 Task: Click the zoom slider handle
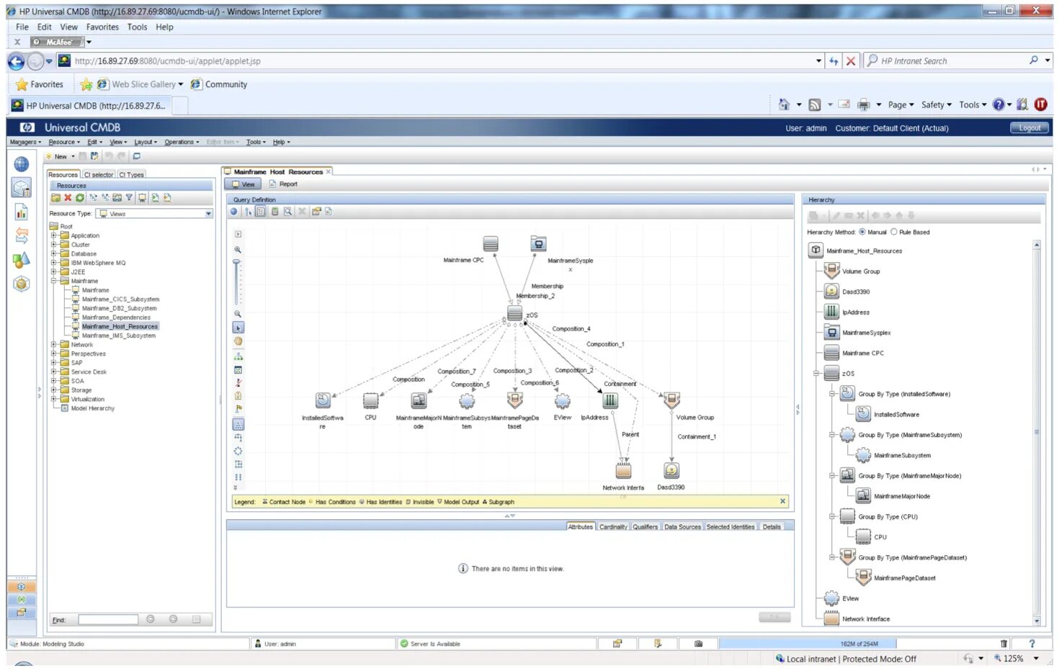(x=236, y=264)
